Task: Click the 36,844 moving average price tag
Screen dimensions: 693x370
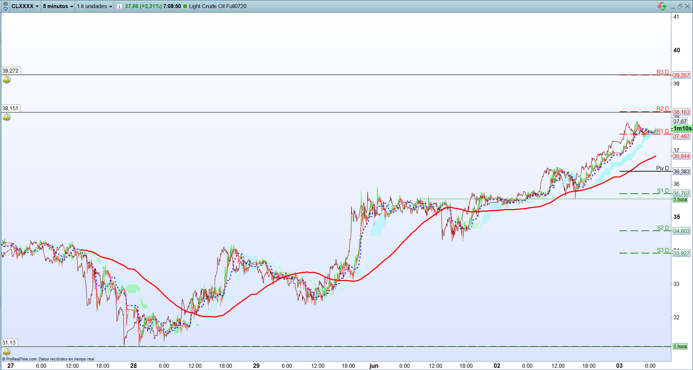Action: click(682, 156)
